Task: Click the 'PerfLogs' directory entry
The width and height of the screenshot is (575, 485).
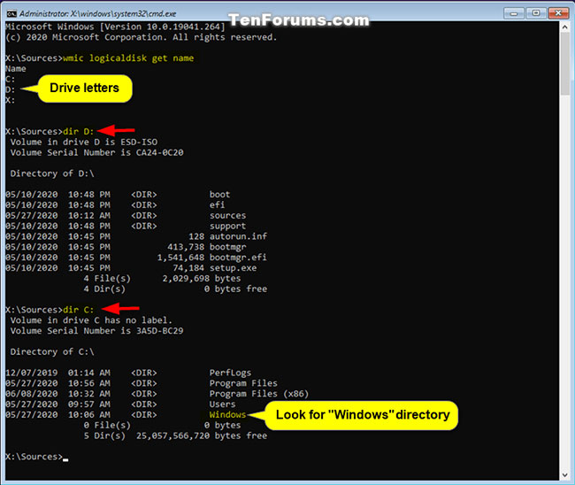Action: pyautogui.click(x=230, y=373)
